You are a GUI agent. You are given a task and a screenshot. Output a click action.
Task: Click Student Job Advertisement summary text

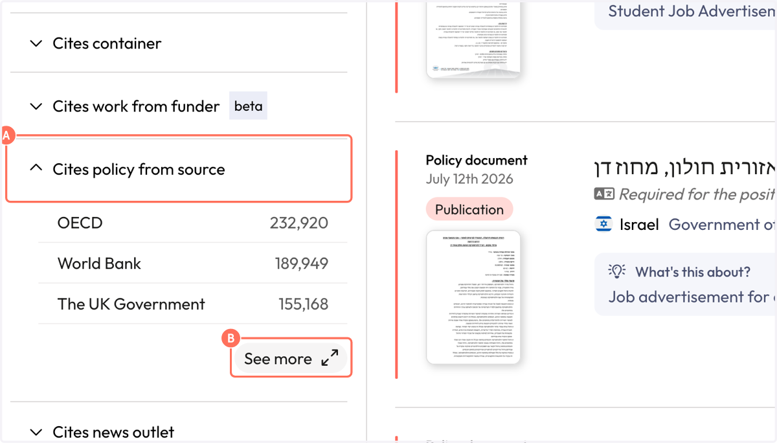pyautogui.click(x=692, y=11)
